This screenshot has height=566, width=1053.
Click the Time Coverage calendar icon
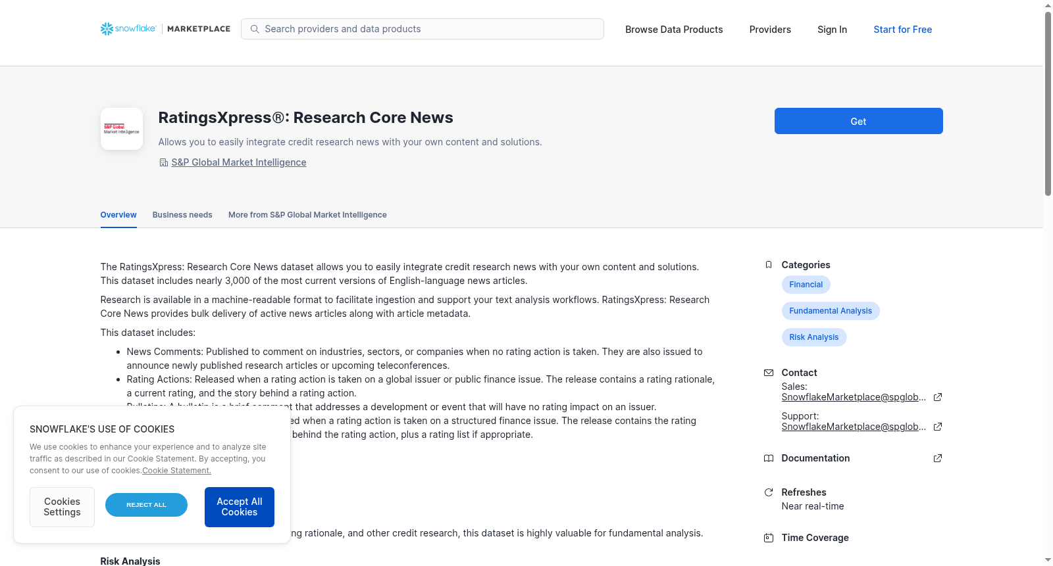[x=769, y=538]
